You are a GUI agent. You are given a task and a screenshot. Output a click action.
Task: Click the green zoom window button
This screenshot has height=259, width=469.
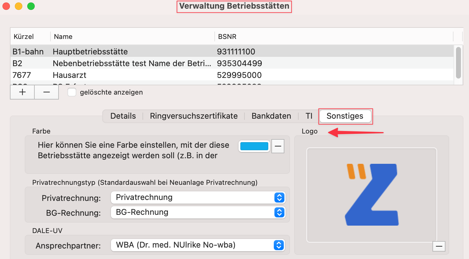click(x=31, y=6)
